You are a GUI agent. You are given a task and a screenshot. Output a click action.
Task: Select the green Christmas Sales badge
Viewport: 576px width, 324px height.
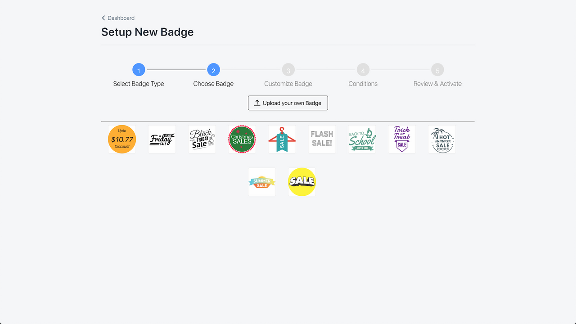pos(242,139)
